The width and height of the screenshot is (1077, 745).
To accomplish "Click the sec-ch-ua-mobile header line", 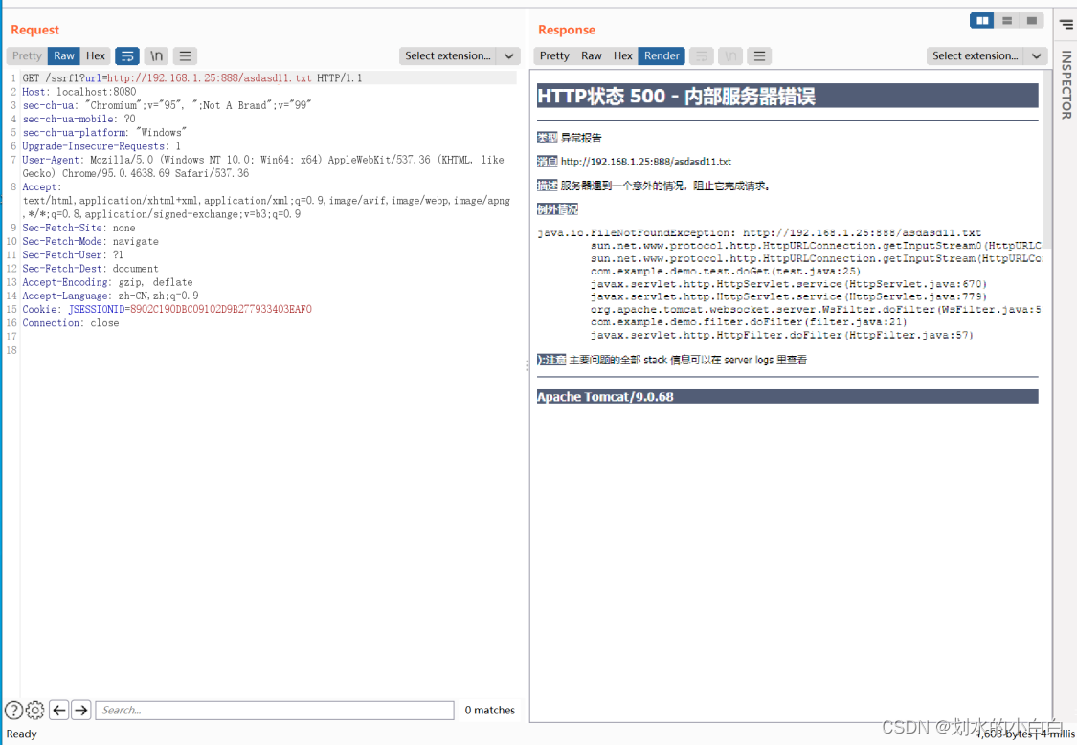I will 79,120.
